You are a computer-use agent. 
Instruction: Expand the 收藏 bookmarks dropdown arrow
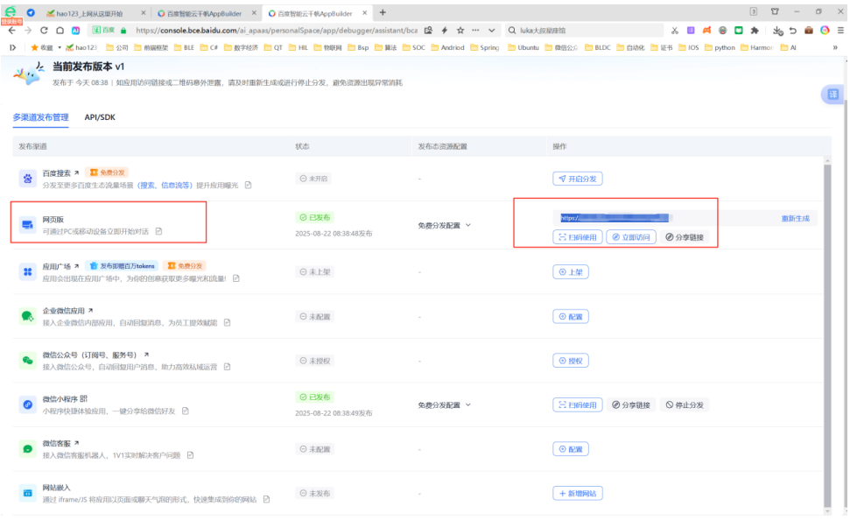pyautogui.click(x=59, y=48)
